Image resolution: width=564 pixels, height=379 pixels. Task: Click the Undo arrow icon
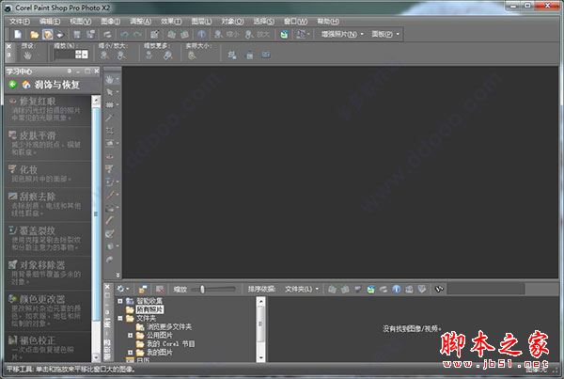click(124, 35)
